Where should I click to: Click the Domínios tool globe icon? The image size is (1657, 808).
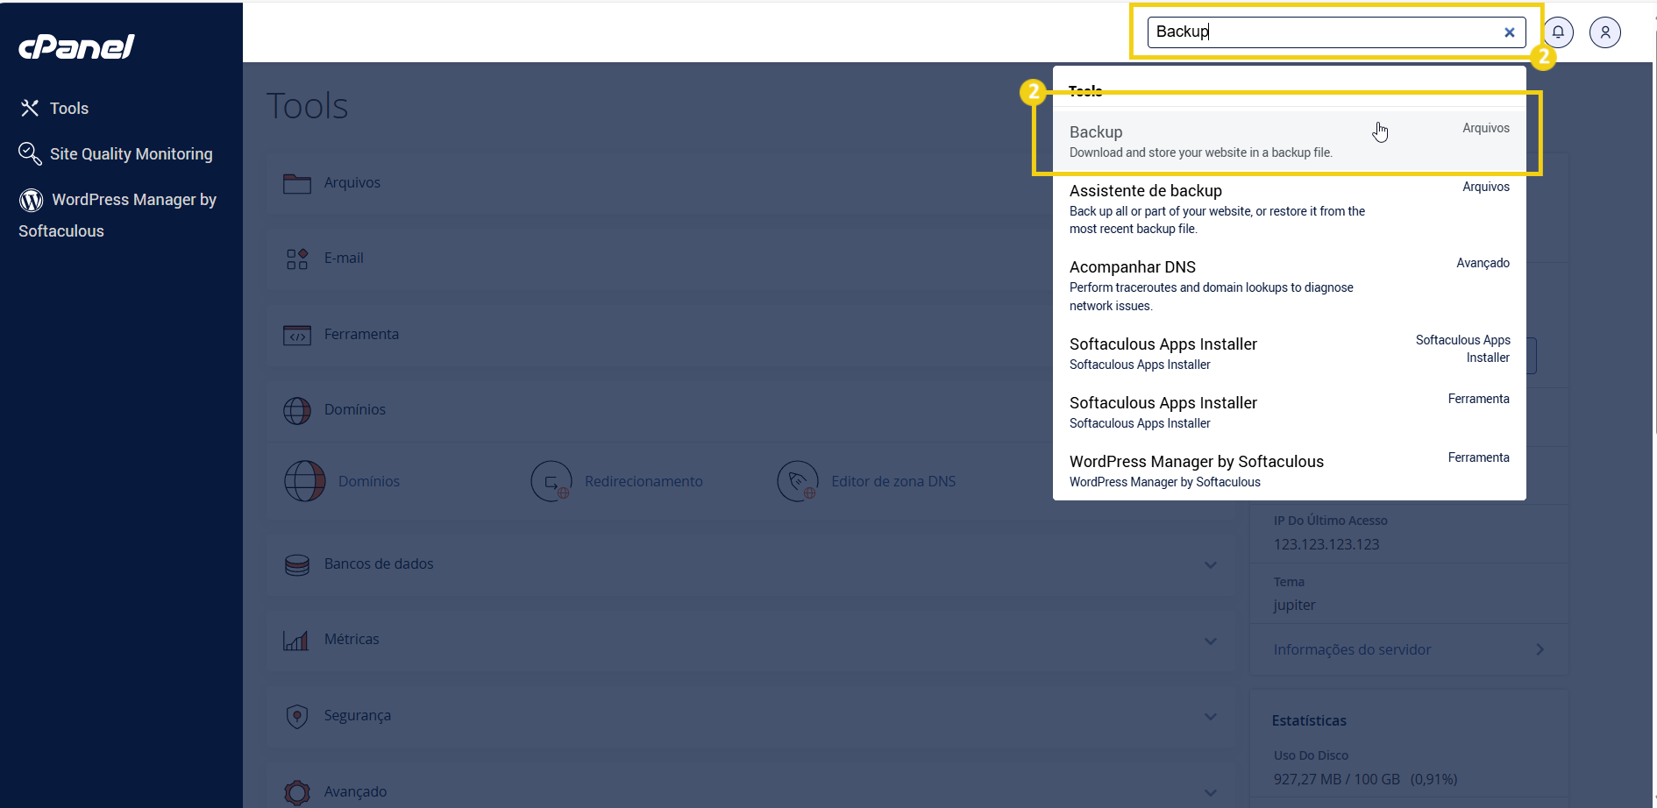point(305,481)
